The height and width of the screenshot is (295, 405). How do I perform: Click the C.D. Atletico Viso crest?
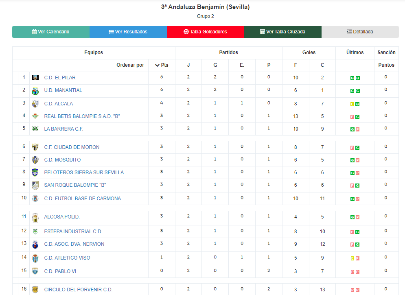(x=35, y=258)
